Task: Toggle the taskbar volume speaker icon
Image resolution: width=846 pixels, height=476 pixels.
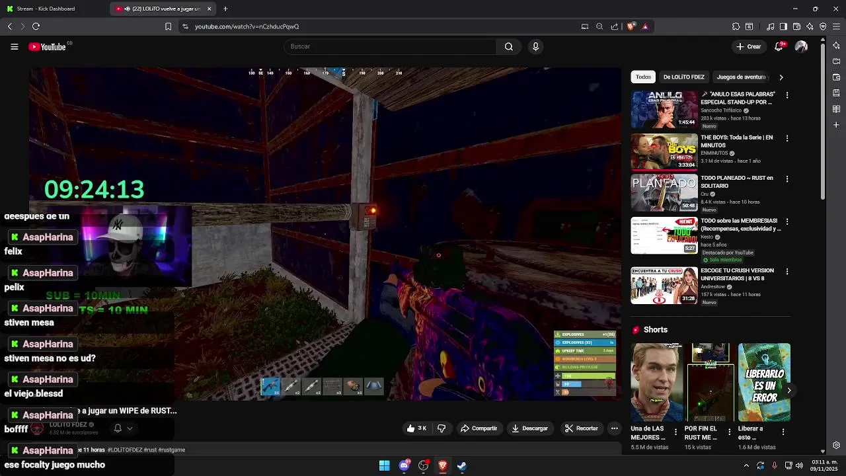Action: pos(800,465)
